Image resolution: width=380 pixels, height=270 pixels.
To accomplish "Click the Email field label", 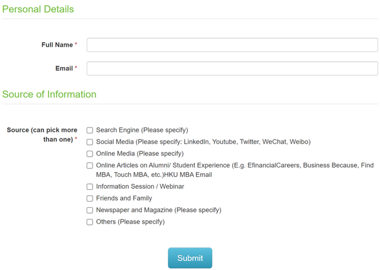I will click(x=64, y=68).
